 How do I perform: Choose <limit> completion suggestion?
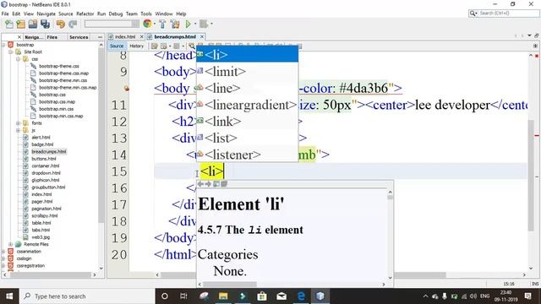coord(247,71)
